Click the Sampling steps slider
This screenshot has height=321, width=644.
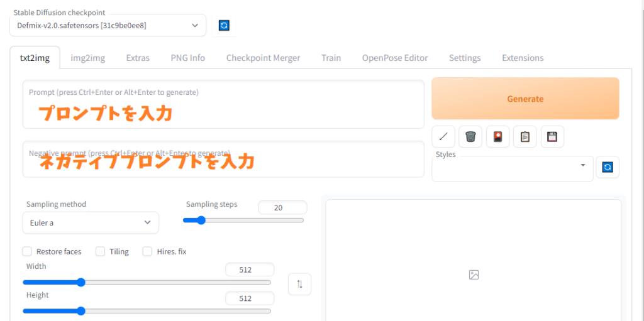(x=243, y=220)
